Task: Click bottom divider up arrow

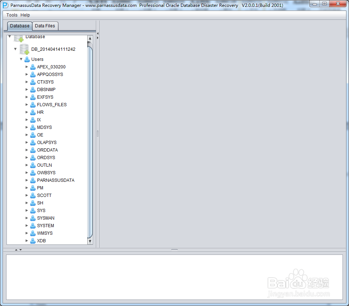Action: point(16,250)
